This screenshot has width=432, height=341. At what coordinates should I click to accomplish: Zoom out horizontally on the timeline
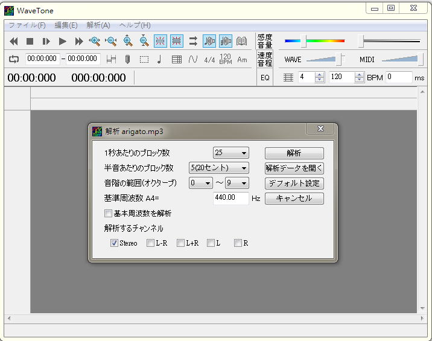pyautogui.click(x=111, y=42)
